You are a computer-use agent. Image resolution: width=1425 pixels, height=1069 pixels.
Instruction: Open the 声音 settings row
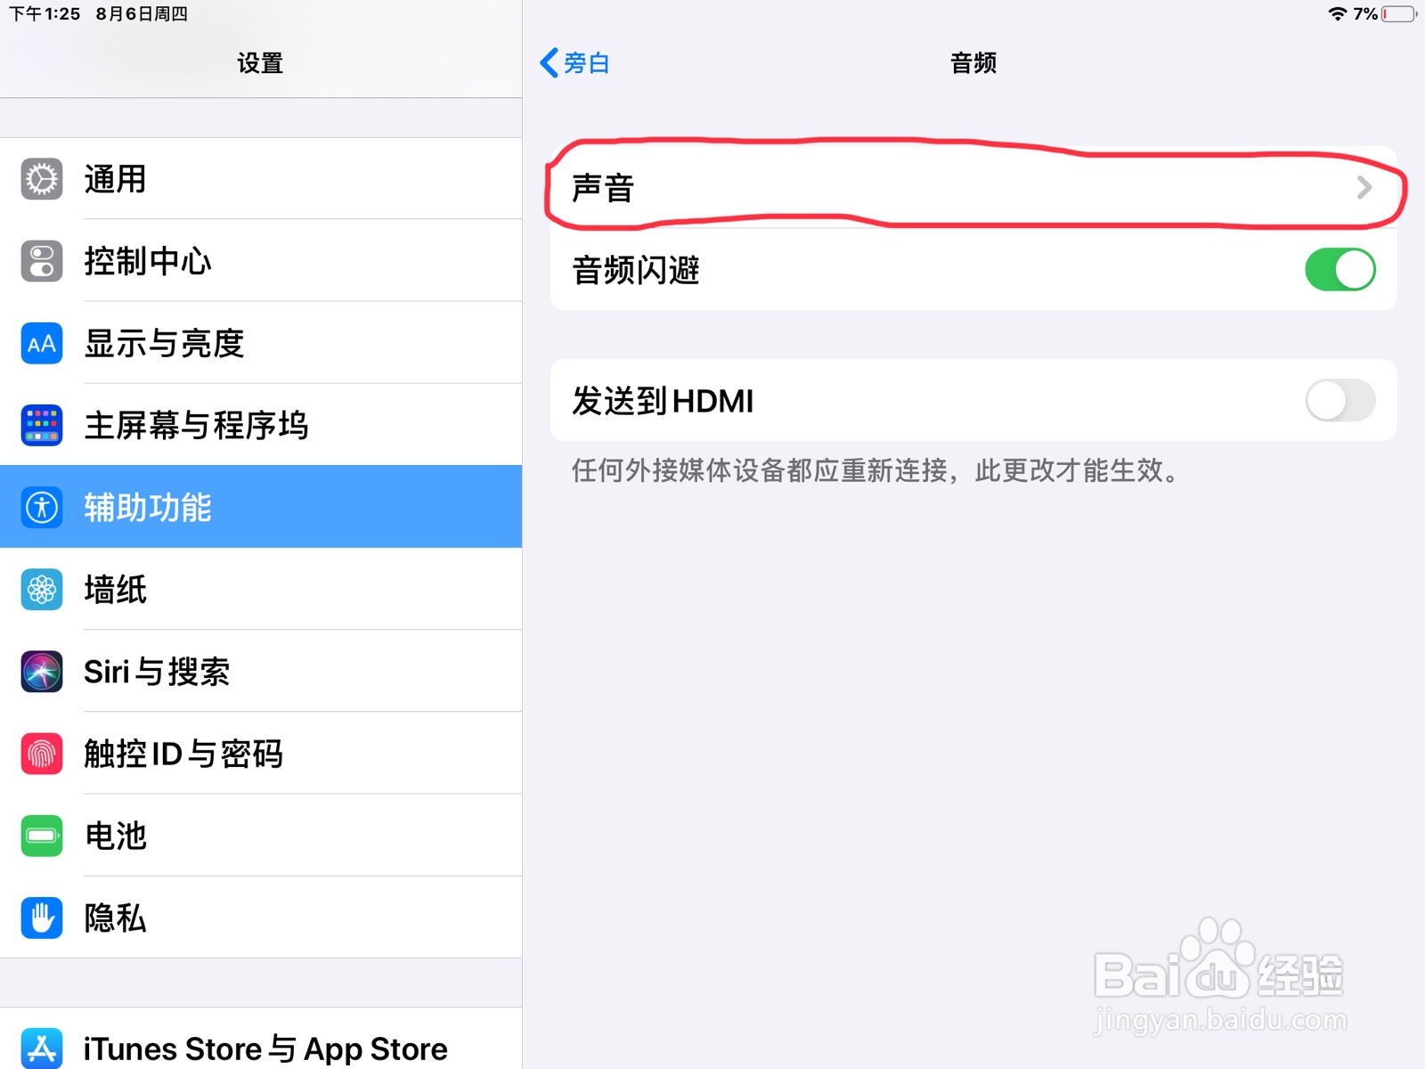pyautogui.click(x=973, y=188)
